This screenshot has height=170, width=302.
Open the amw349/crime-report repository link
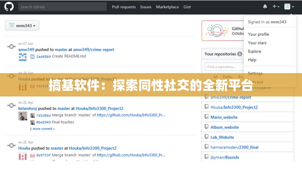coord(93,49)
